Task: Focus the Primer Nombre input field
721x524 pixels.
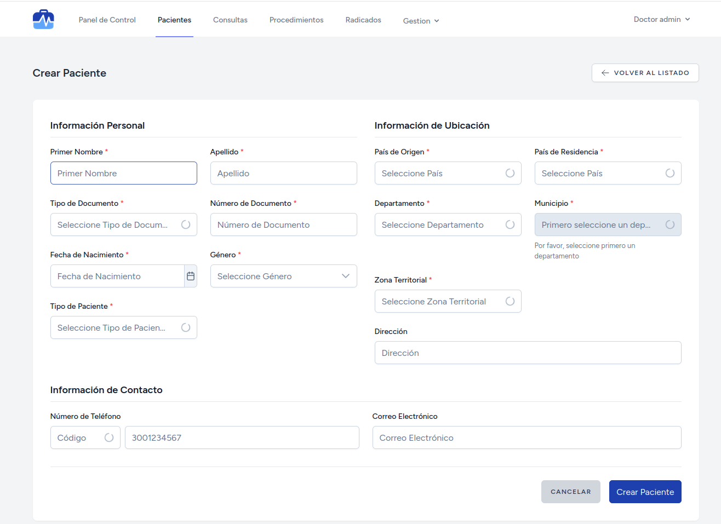Action: coord(123,173)
